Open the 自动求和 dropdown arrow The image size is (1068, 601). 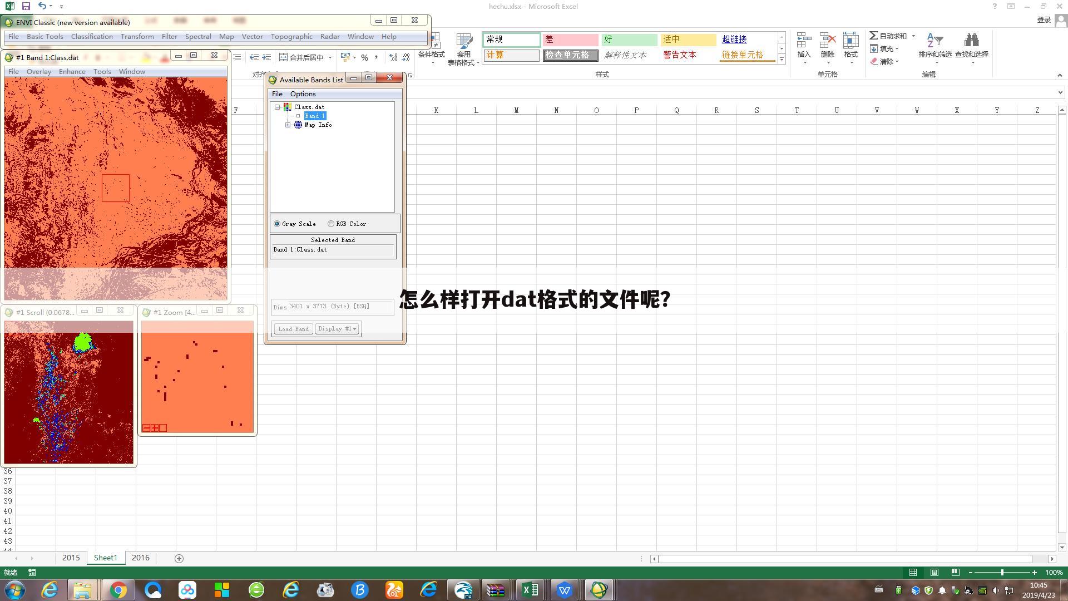[x=913, y=36]
